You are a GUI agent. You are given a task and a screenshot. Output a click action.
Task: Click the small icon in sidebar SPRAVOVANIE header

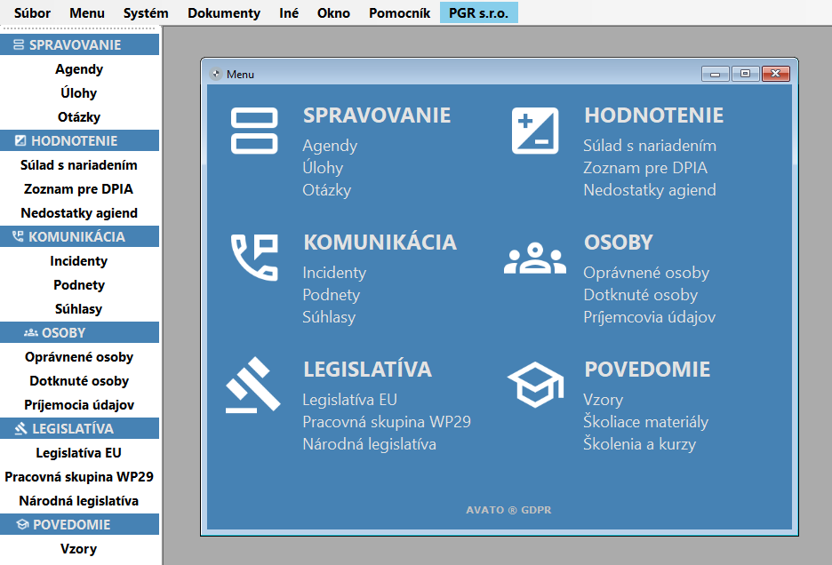coord(19,45)
